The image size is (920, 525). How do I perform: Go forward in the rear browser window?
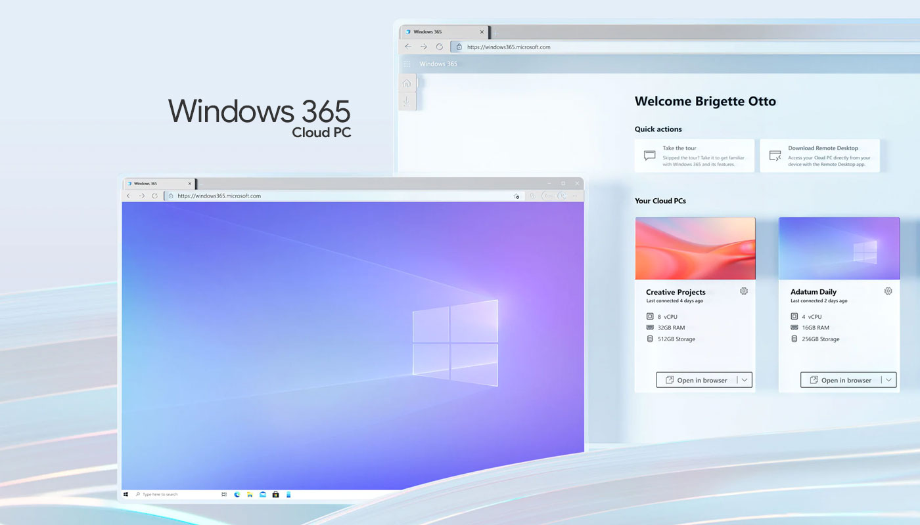tap(424, 47)
